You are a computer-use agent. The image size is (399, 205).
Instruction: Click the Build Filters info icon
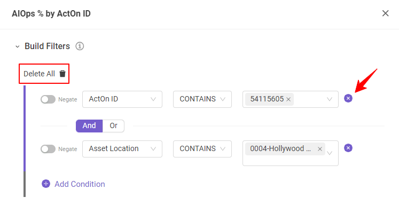click(80, 46)
